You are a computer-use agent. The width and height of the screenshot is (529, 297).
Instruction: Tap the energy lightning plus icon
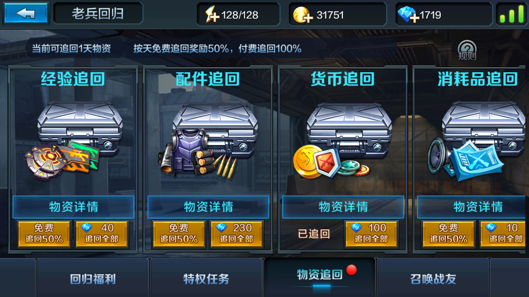(212, 15)
